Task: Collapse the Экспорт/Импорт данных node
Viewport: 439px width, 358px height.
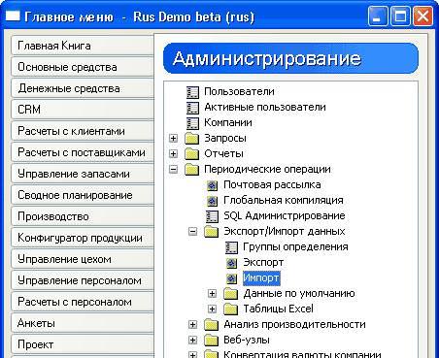Action: click(x=193, y=232)
